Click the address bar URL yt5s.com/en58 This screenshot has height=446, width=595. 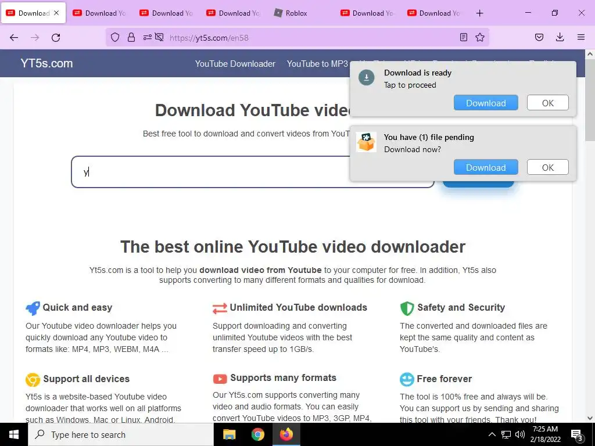209,38
